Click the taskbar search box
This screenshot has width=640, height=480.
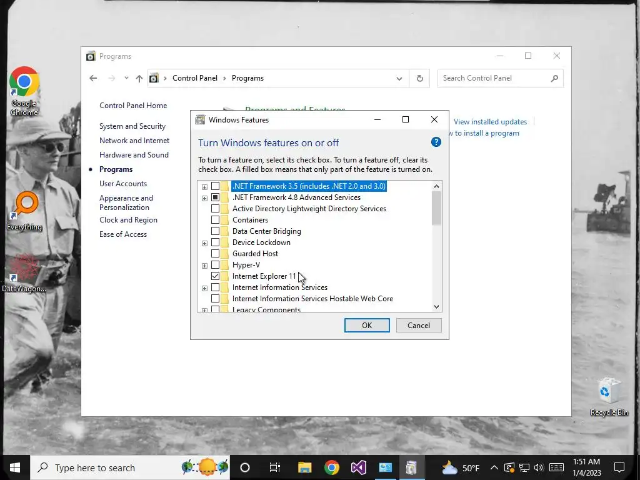click(x=131, y=467)
